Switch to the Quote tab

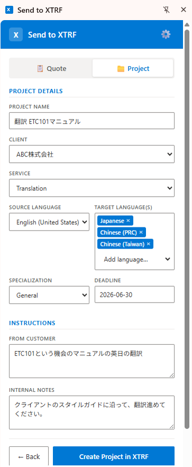click(51, 69)
